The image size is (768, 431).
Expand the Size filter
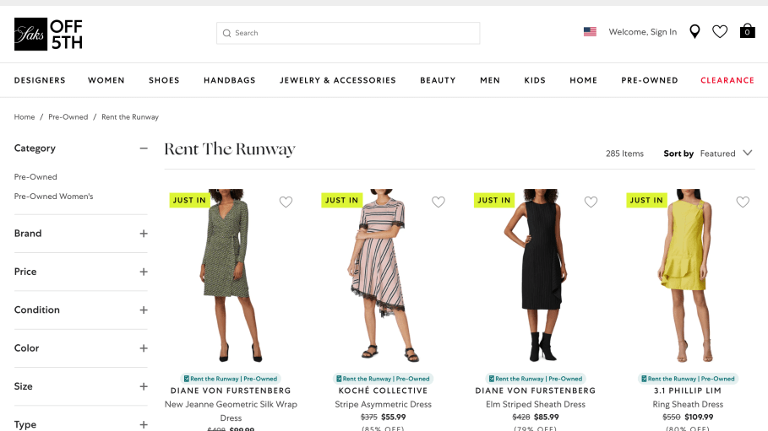click(143, 386)
